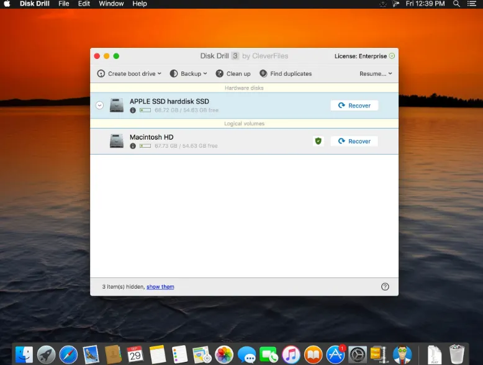483x365 pixels.
Task: Open the yellow archive utility in Dock
Action: pos(379,354)
